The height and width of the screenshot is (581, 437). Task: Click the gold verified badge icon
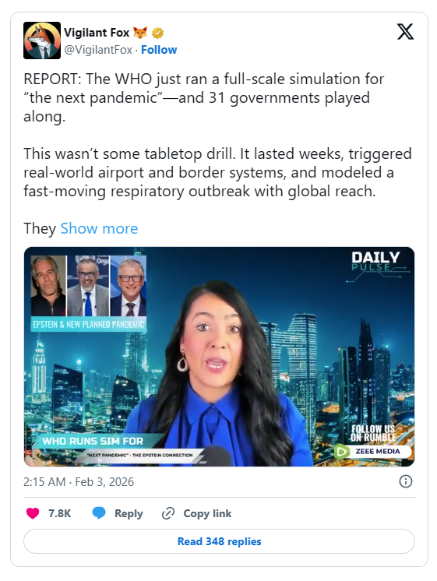click(157, 33)
